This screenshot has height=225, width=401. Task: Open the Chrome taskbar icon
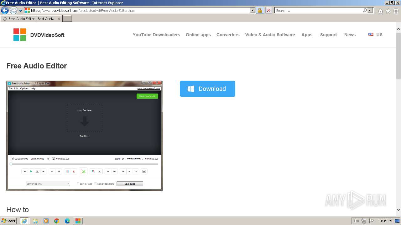(x=57, y=221)
